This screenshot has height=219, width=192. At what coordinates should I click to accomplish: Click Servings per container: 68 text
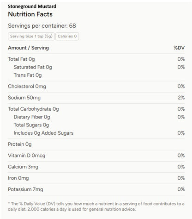(x=42, y=26)
